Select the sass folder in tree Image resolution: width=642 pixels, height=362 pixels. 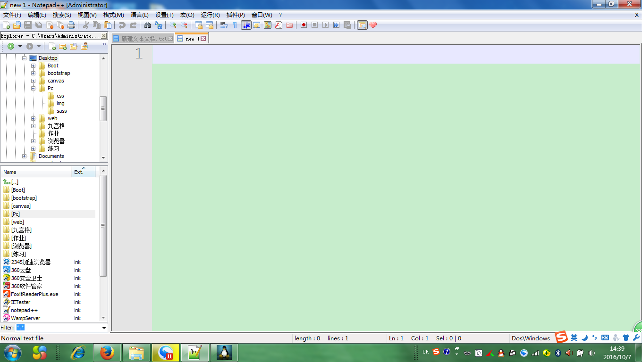point(61,111)
